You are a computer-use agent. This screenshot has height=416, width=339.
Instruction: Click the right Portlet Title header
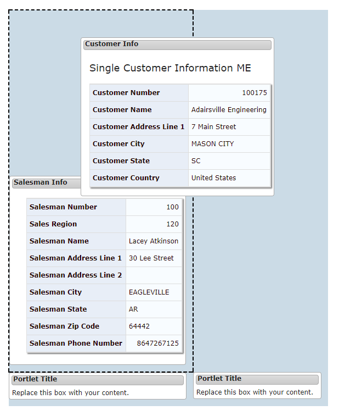(x=257, y=379)
